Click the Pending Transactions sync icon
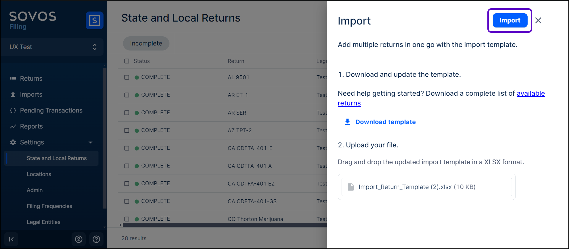Image resolution: width=569 pixels, height=249 pixels. pos(13,110)
